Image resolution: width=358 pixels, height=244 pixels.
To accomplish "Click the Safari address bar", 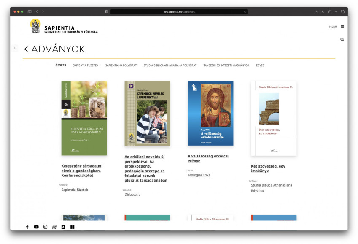I will pos(179,12).
